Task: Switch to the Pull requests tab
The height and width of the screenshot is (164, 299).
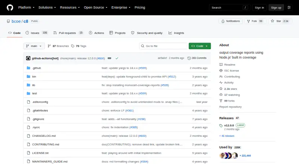Action: click(x=68, y=33)
